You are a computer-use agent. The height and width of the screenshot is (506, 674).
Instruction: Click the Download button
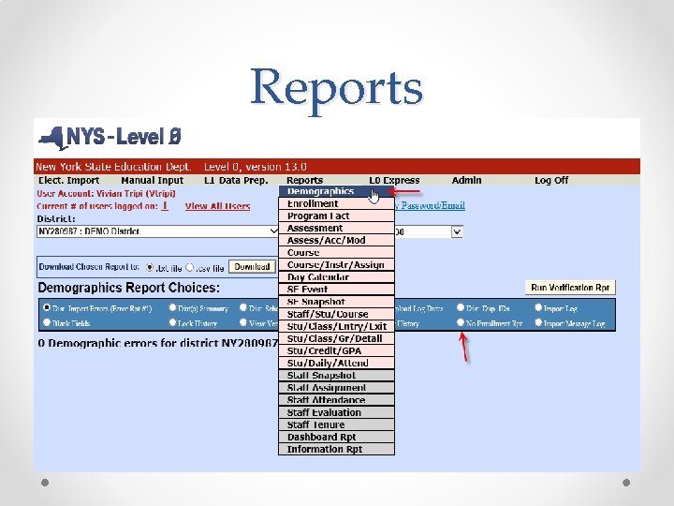[x=252, y=267]
